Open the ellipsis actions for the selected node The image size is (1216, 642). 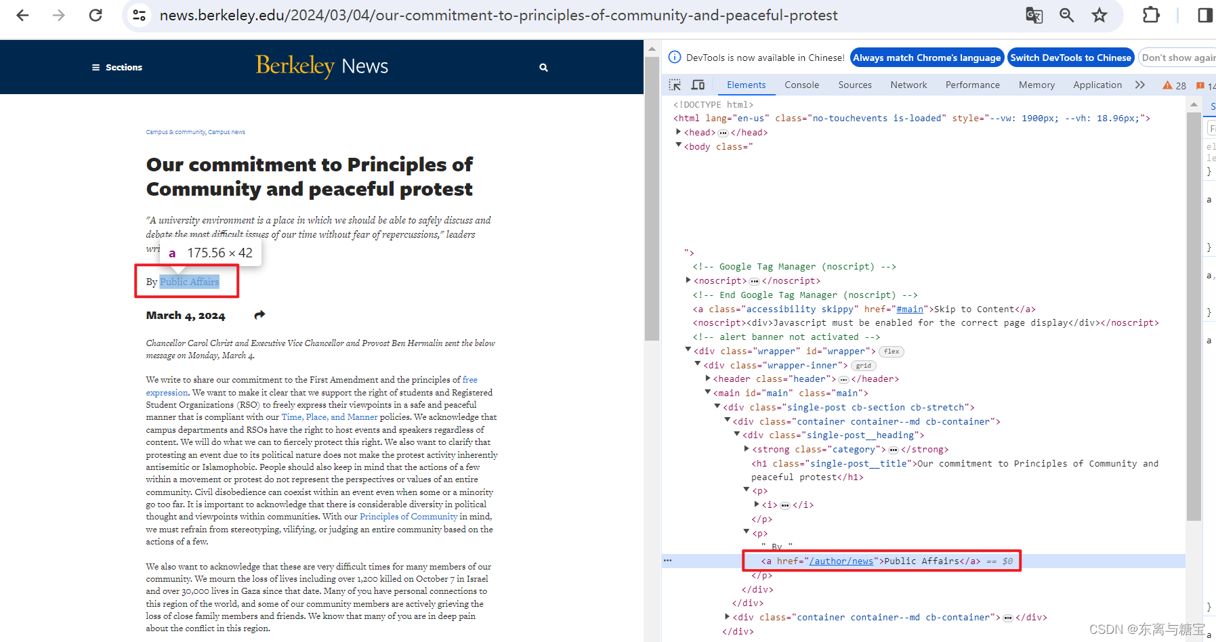click(668, 561)
